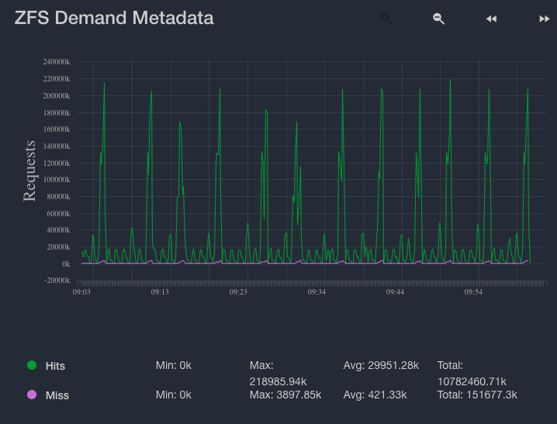Click the 0k y-axis label
The height and width of the screenshot is (424, 557).
(x=66, y=264)
